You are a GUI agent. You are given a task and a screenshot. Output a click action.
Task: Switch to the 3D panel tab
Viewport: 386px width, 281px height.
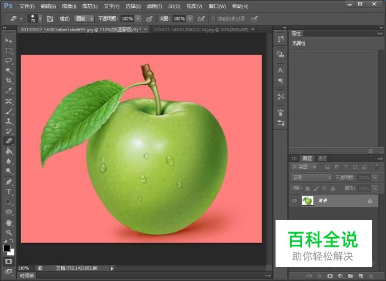point(294,158)
